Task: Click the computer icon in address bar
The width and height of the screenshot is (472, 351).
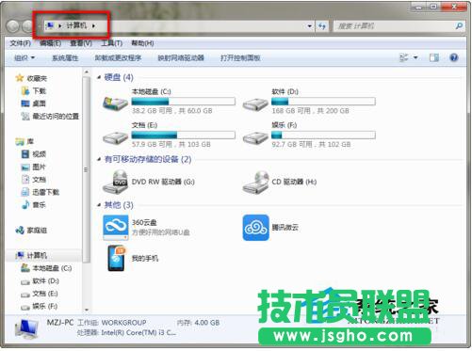Action: [x=49, y=25]
